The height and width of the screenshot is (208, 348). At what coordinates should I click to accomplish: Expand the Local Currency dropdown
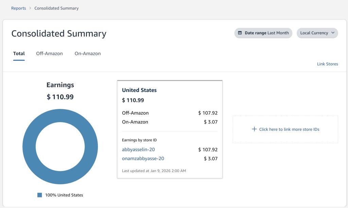click(x=317, y=33)
